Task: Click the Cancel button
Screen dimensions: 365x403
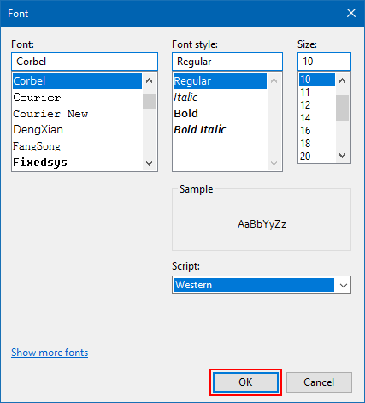Action: click(319, 382)
